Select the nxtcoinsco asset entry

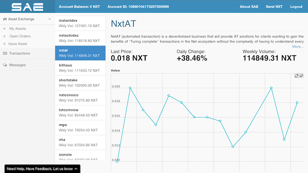(x=81, y=97)
